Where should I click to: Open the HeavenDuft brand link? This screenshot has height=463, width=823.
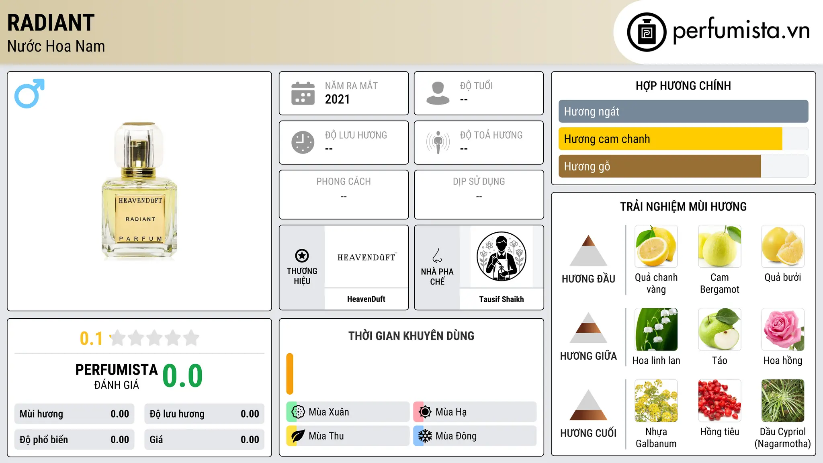click(366, 299)
